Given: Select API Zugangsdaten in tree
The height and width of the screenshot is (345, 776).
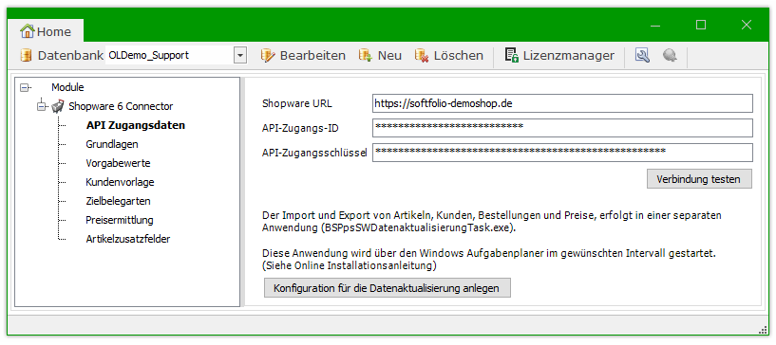Looking at the screenshot, I should (x=136, y=125).
